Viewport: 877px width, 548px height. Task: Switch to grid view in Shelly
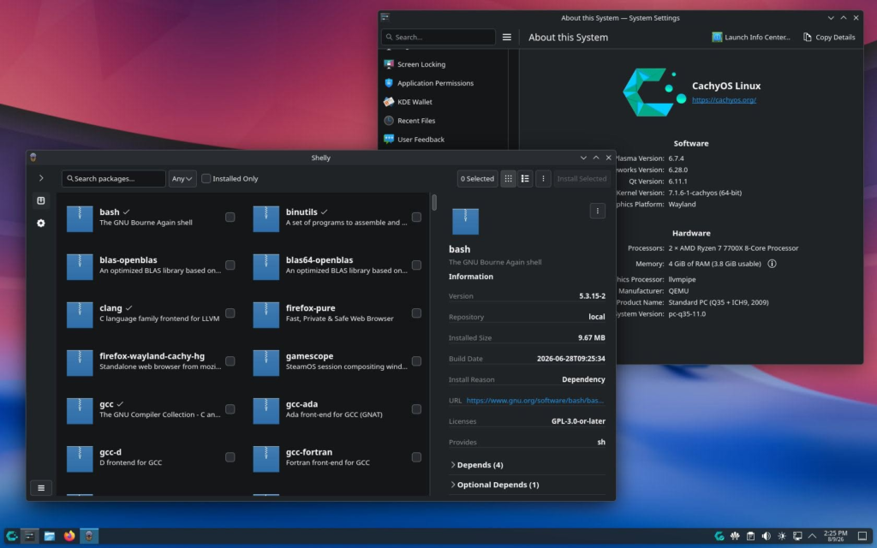(508, 179)
